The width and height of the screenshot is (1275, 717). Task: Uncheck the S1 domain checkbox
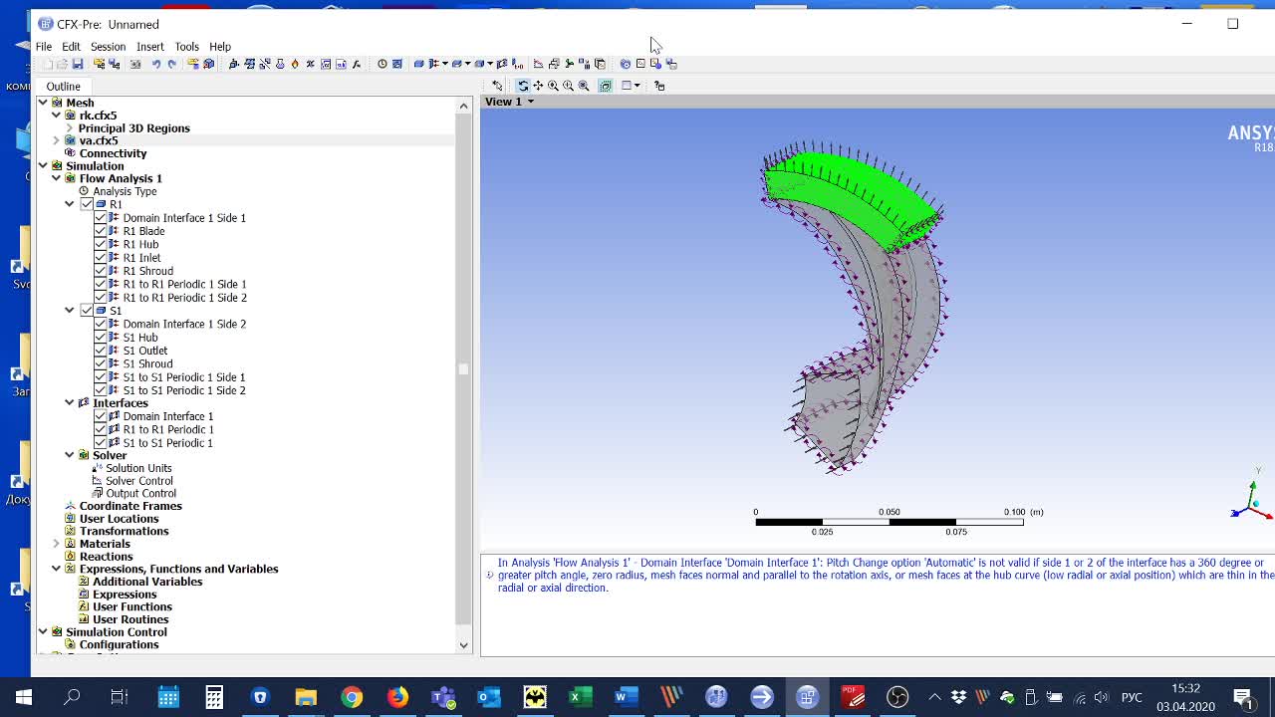[87, 311]
